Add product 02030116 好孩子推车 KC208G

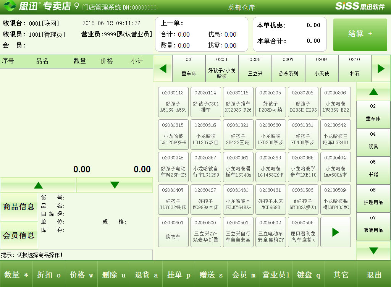click(x=238, y=102)
